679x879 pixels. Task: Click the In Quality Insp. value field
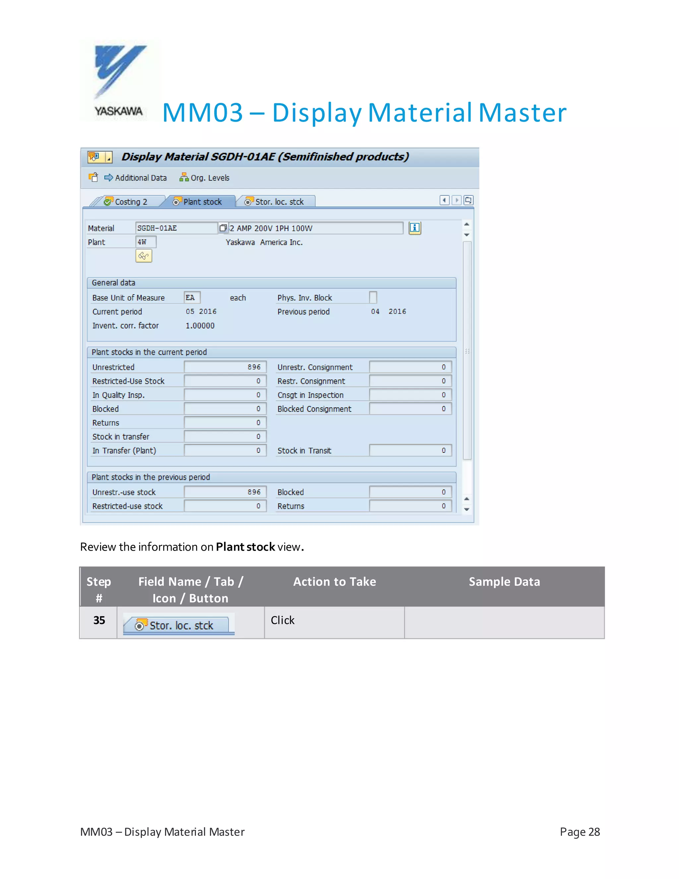225,395
